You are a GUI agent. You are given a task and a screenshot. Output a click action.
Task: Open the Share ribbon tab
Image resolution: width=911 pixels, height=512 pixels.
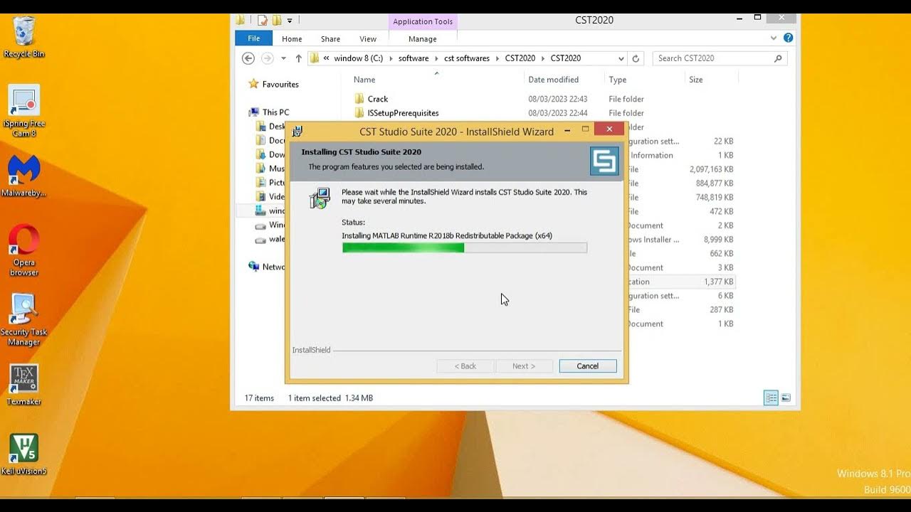(330, 39)
